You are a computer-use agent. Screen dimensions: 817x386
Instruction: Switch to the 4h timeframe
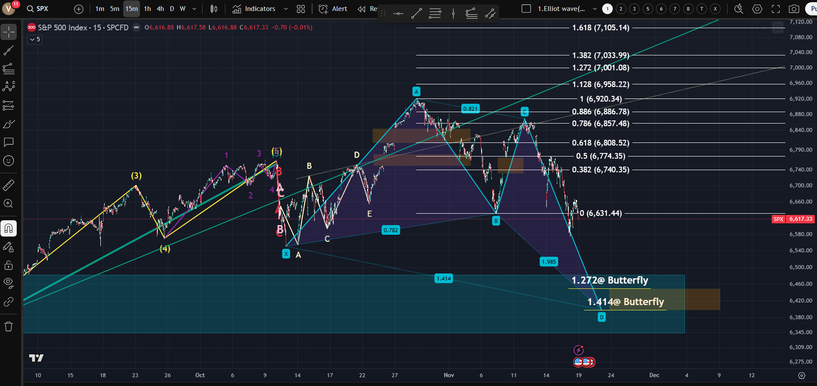coord(160,9)
